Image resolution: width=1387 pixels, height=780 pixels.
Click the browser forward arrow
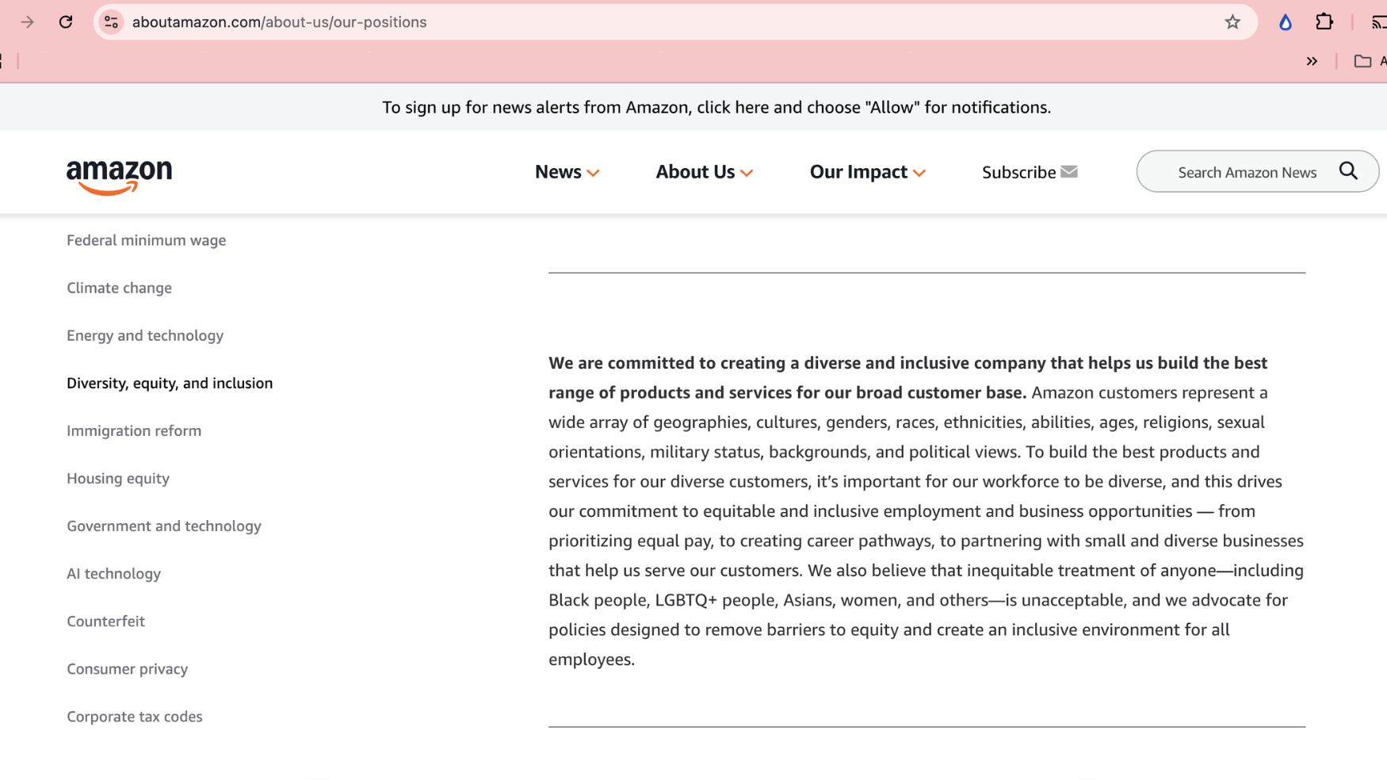coord(27,22)
